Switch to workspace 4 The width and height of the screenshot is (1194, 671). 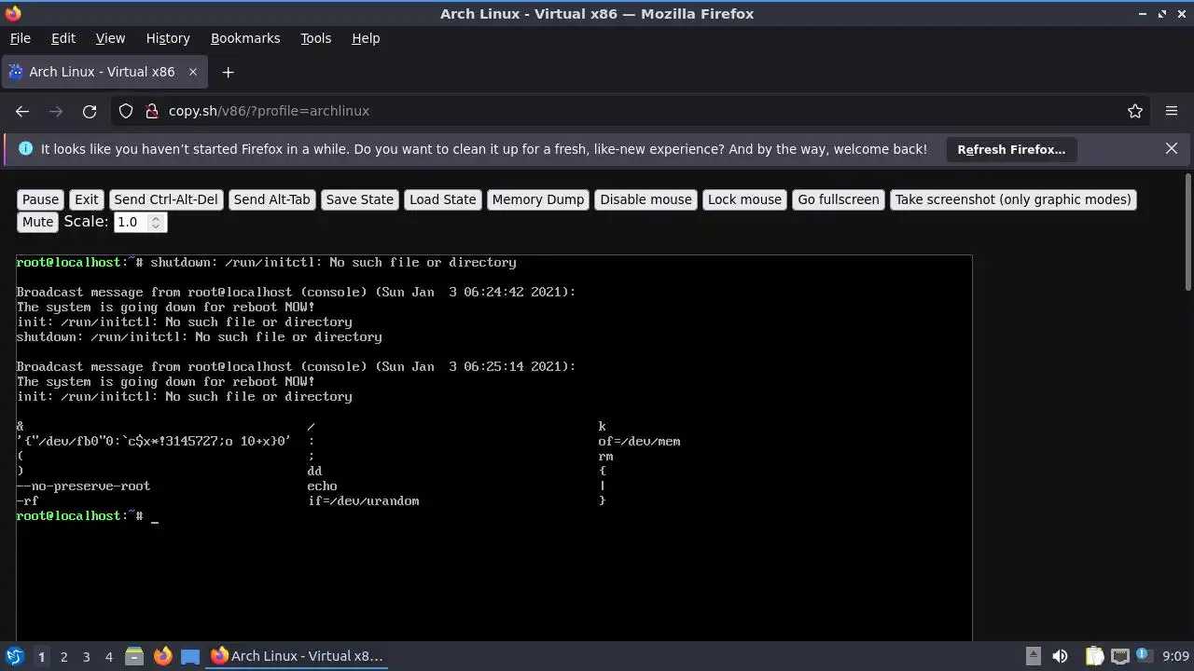[108, 656]
